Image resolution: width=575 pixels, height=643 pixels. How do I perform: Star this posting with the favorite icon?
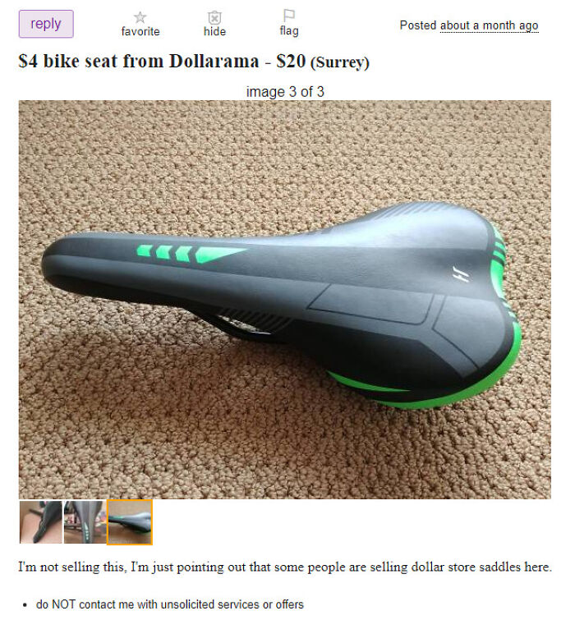tap(140, 17)
